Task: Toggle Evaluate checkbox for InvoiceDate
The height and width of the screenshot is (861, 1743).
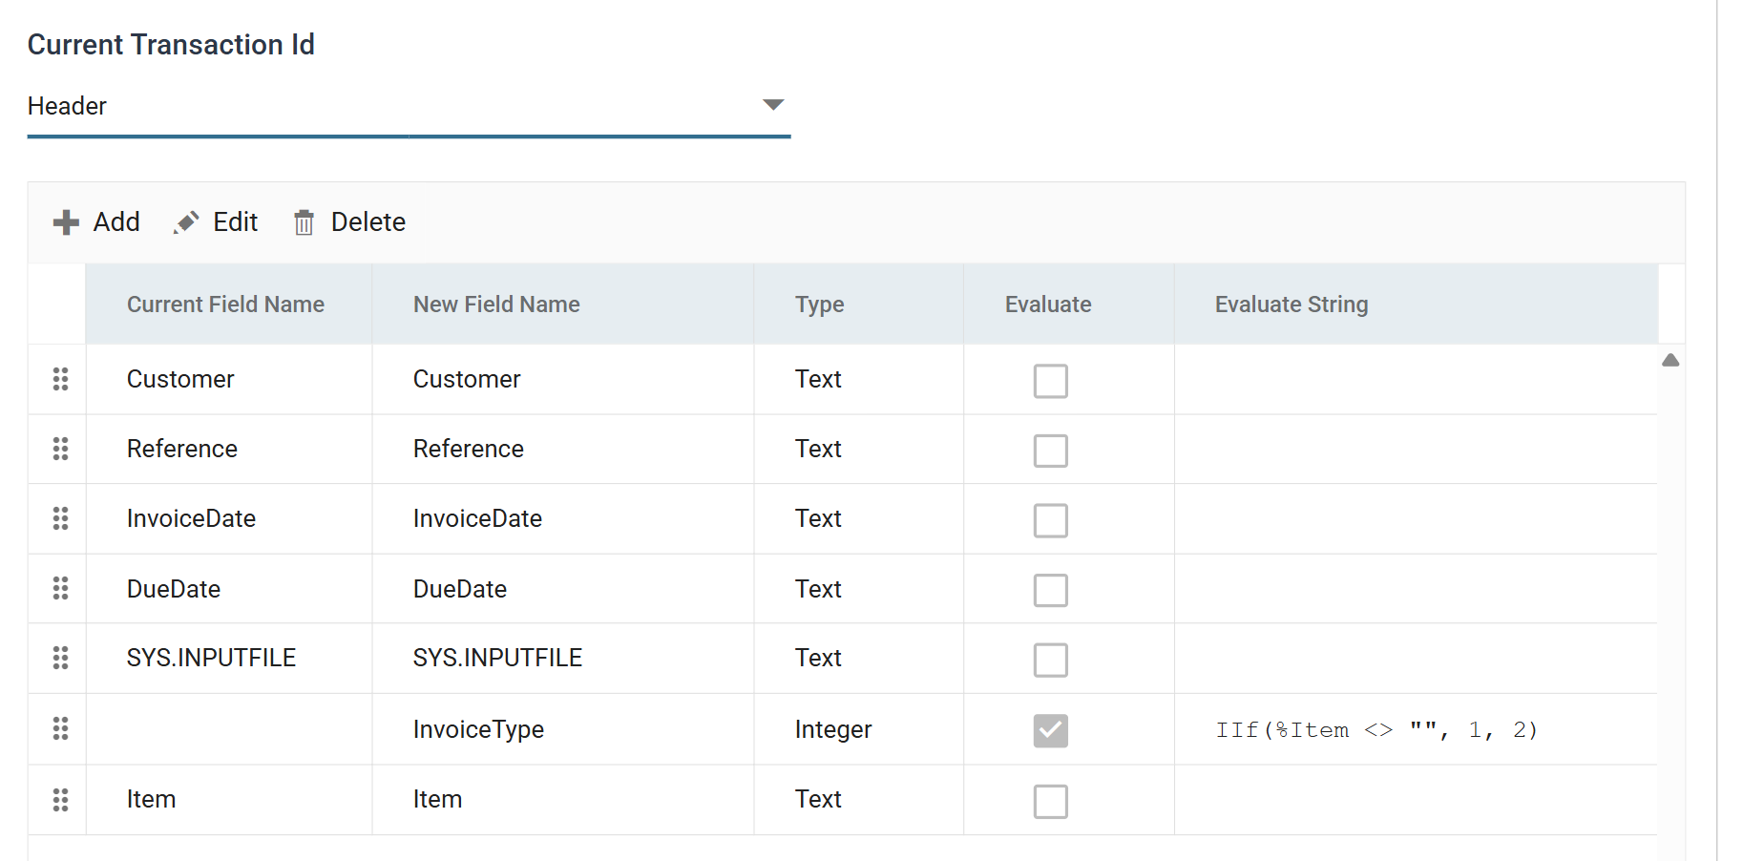Action: click(x=1050, y=520)
